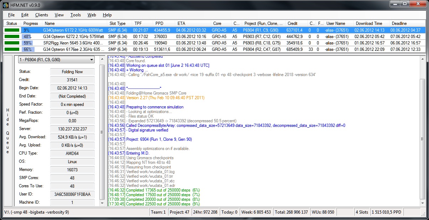Click status bar Project: 47

click(x=179, y=212)
